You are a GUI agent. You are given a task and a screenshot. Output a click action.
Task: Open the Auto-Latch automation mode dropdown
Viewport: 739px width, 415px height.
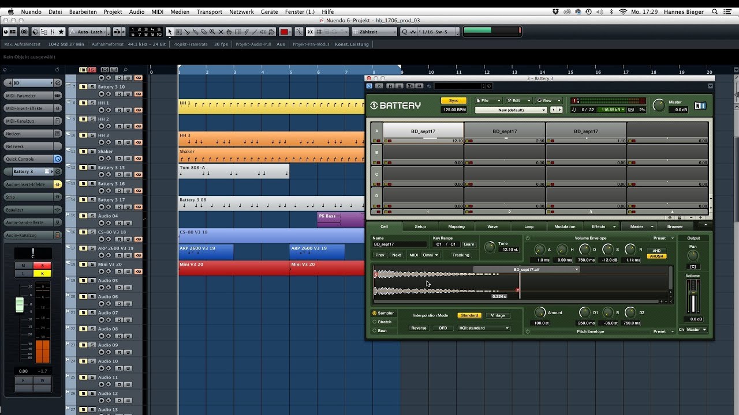(91, 32)
